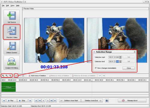Image resolution: width=150 pixels, height=108 pixels.
Task: Click Add Area of Deletion
Action: 37,76
